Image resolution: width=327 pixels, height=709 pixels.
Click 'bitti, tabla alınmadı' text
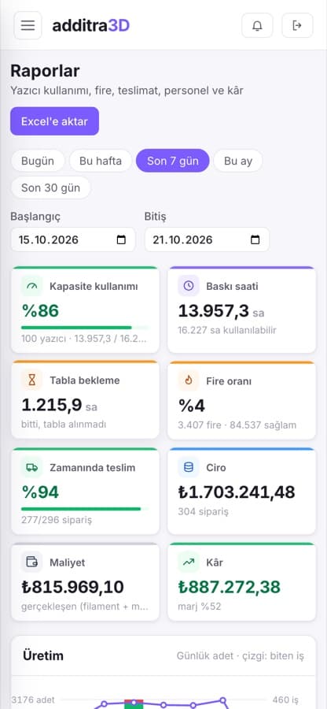[64, 424]
